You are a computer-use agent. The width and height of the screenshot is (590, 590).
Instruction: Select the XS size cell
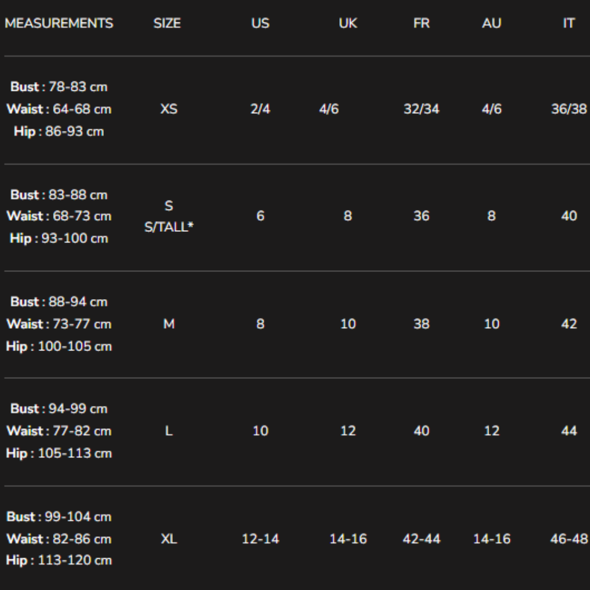pos(169,109)
